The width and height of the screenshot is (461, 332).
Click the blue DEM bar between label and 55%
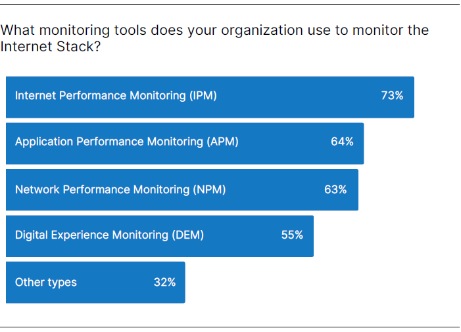pos(242,235)
